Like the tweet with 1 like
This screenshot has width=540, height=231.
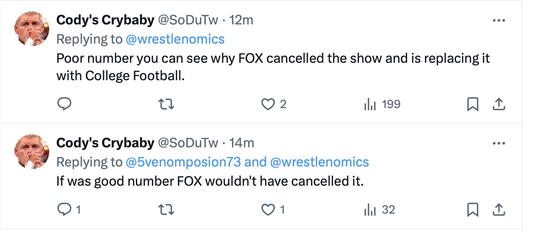coord(267,210)
